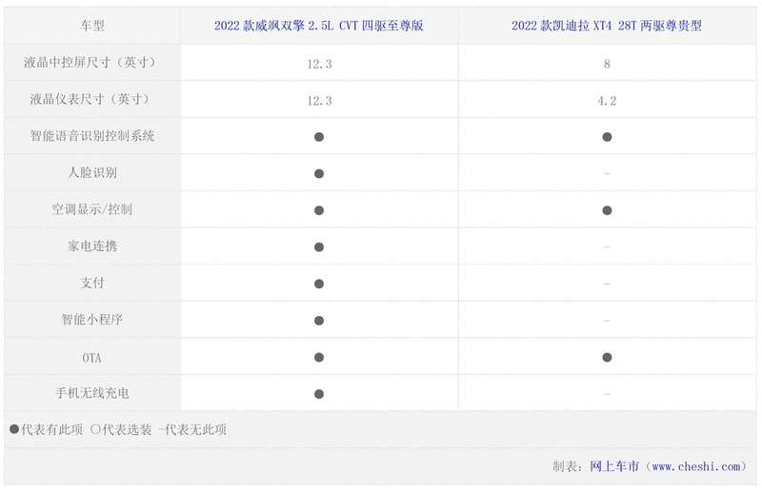Select the 液晶仪表尺寸（英寸） row label

tap(91, 99)
